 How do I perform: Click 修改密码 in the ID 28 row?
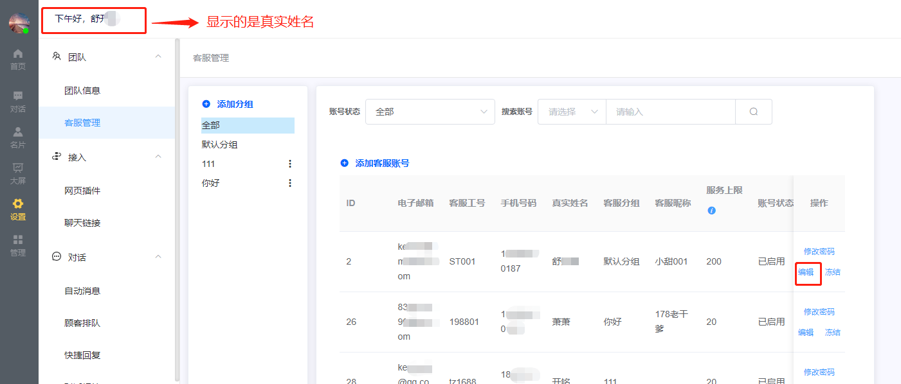coord(819,372)
